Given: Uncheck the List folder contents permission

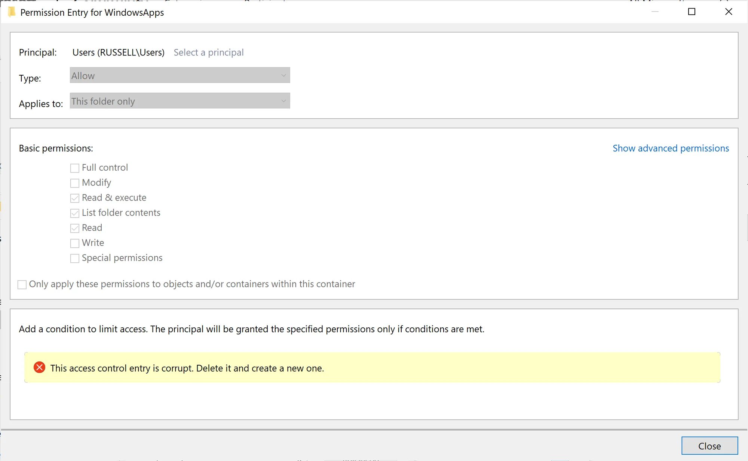Looking at the screenshot, I should tap(74, 213).
